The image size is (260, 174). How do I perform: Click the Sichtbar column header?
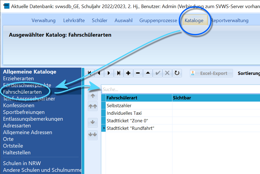tap(216, 98)
